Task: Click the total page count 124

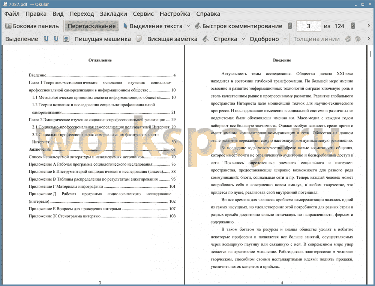Action: tap(339, 26)
